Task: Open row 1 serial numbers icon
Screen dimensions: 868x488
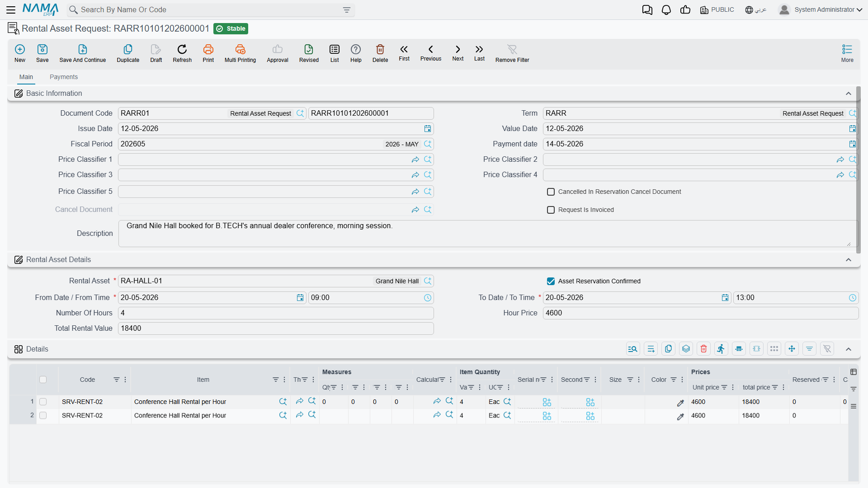Action: 547,402
